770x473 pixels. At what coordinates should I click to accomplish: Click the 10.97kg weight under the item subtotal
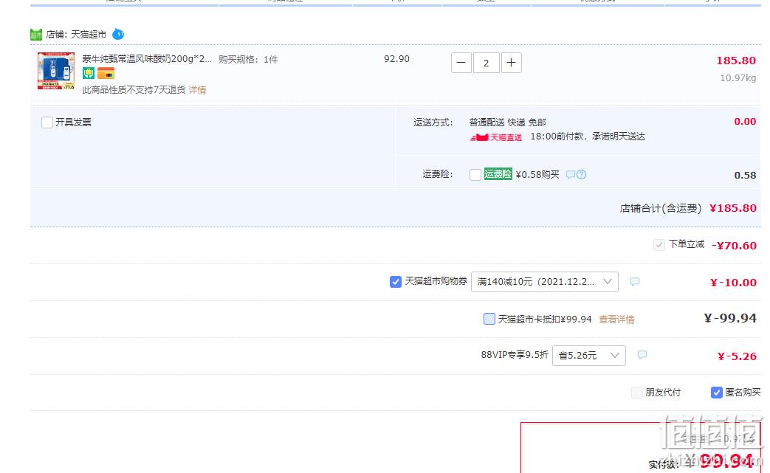coord(738,78)
